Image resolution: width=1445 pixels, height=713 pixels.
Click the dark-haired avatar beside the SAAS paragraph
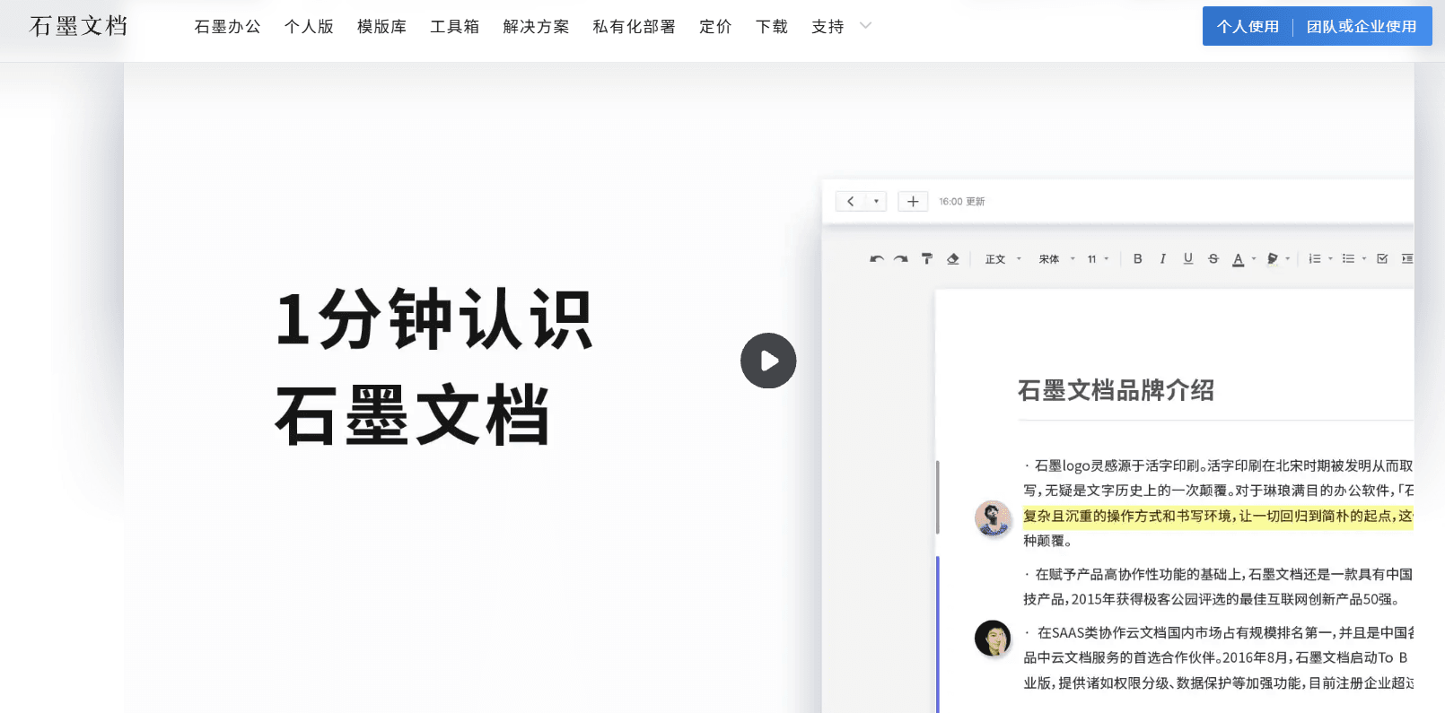993,638
